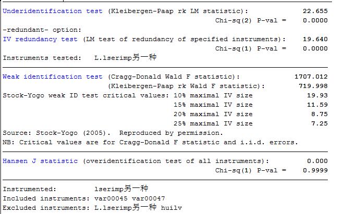The width and height of the screenshot is (357, 214).
Task: Click the Underidentification test link
Action: [42, 11]
